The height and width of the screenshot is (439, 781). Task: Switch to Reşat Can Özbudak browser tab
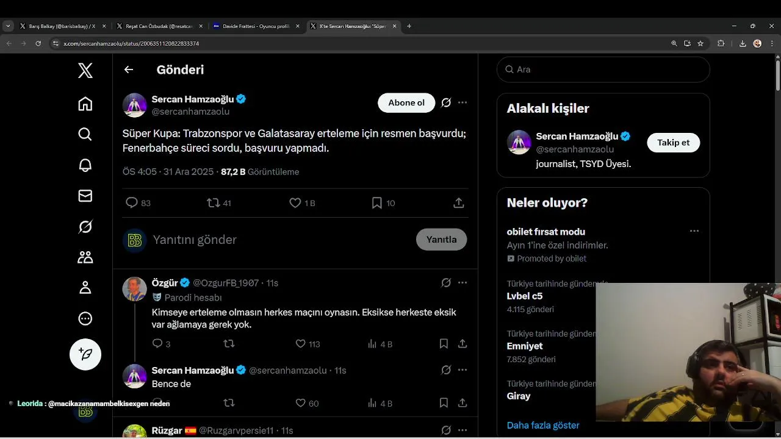point(159,26)
